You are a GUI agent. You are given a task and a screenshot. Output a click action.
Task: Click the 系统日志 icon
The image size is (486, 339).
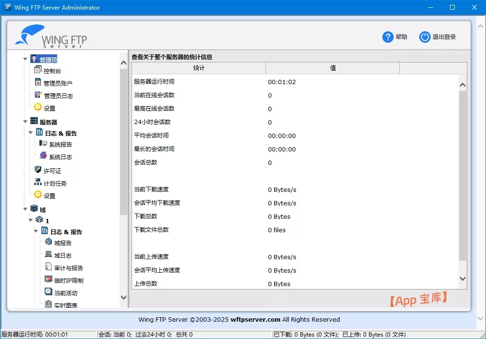coord(43,156)
